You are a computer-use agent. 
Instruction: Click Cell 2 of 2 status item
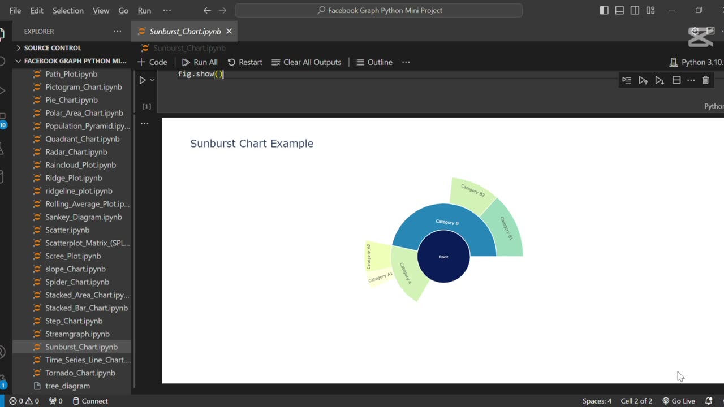636,401
